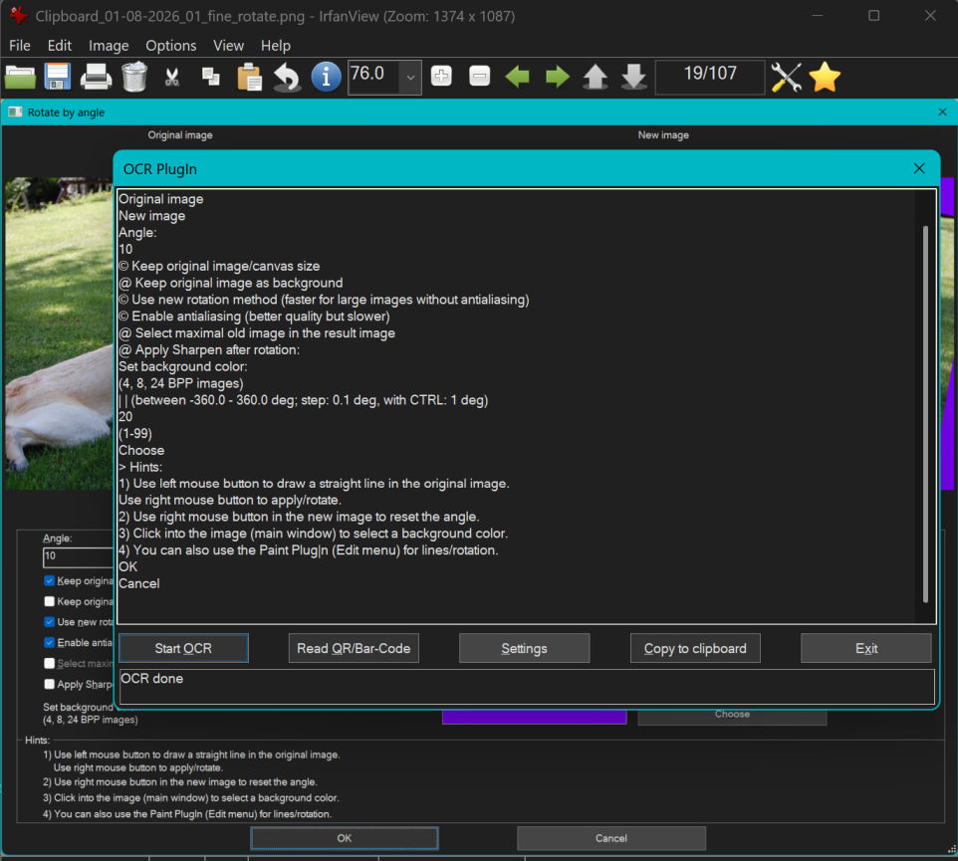
Task: Click the purple background color swatch
Action: 534,717
